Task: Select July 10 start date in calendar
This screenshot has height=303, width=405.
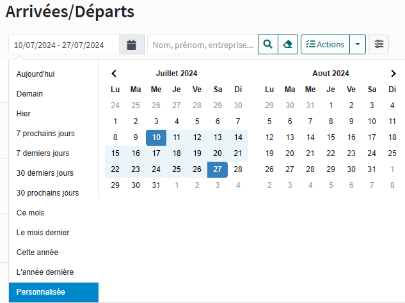Action: pyautogui.click(x=156, y=137)
